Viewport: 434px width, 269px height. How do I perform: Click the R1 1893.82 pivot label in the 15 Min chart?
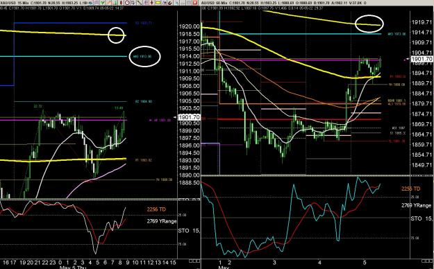click(144, 160)
